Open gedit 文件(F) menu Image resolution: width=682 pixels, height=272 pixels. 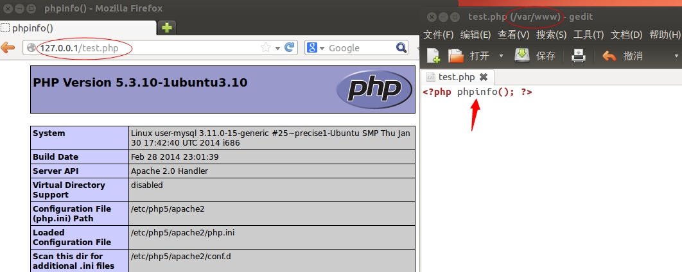click(x=439, y=35)
